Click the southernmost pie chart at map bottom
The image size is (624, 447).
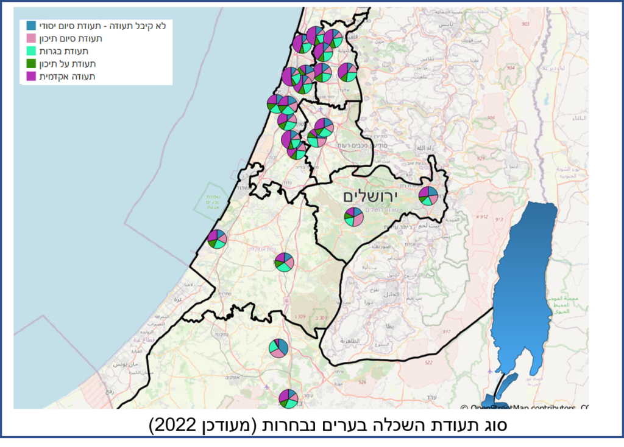pos(288,399)
